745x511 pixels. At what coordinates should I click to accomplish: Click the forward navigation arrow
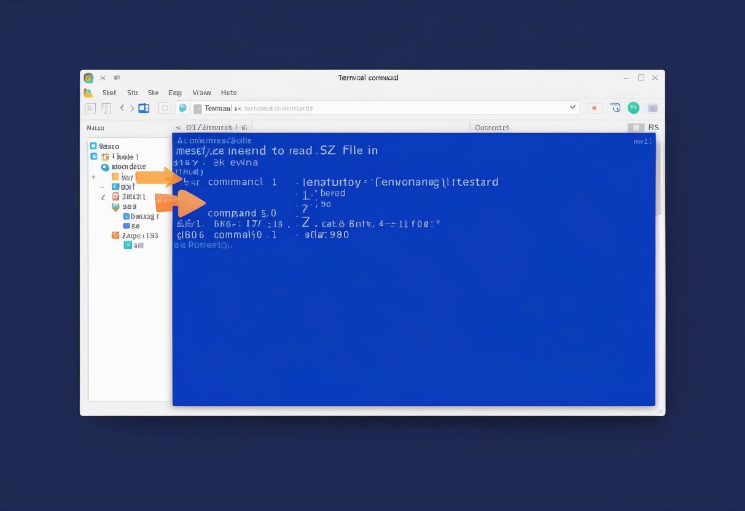[132, 108]
